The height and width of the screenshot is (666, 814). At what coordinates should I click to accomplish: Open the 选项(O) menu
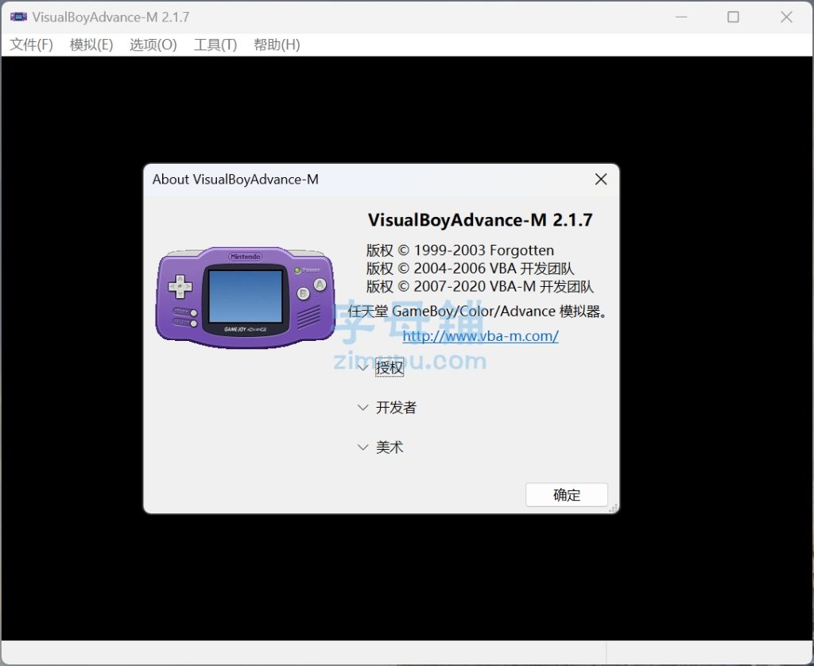point(153,45)
